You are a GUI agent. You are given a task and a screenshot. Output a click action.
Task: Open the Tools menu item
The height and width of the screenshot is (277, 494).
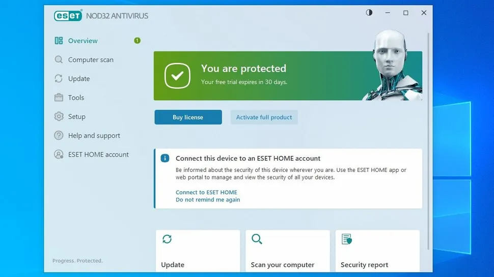click(76, 98)
